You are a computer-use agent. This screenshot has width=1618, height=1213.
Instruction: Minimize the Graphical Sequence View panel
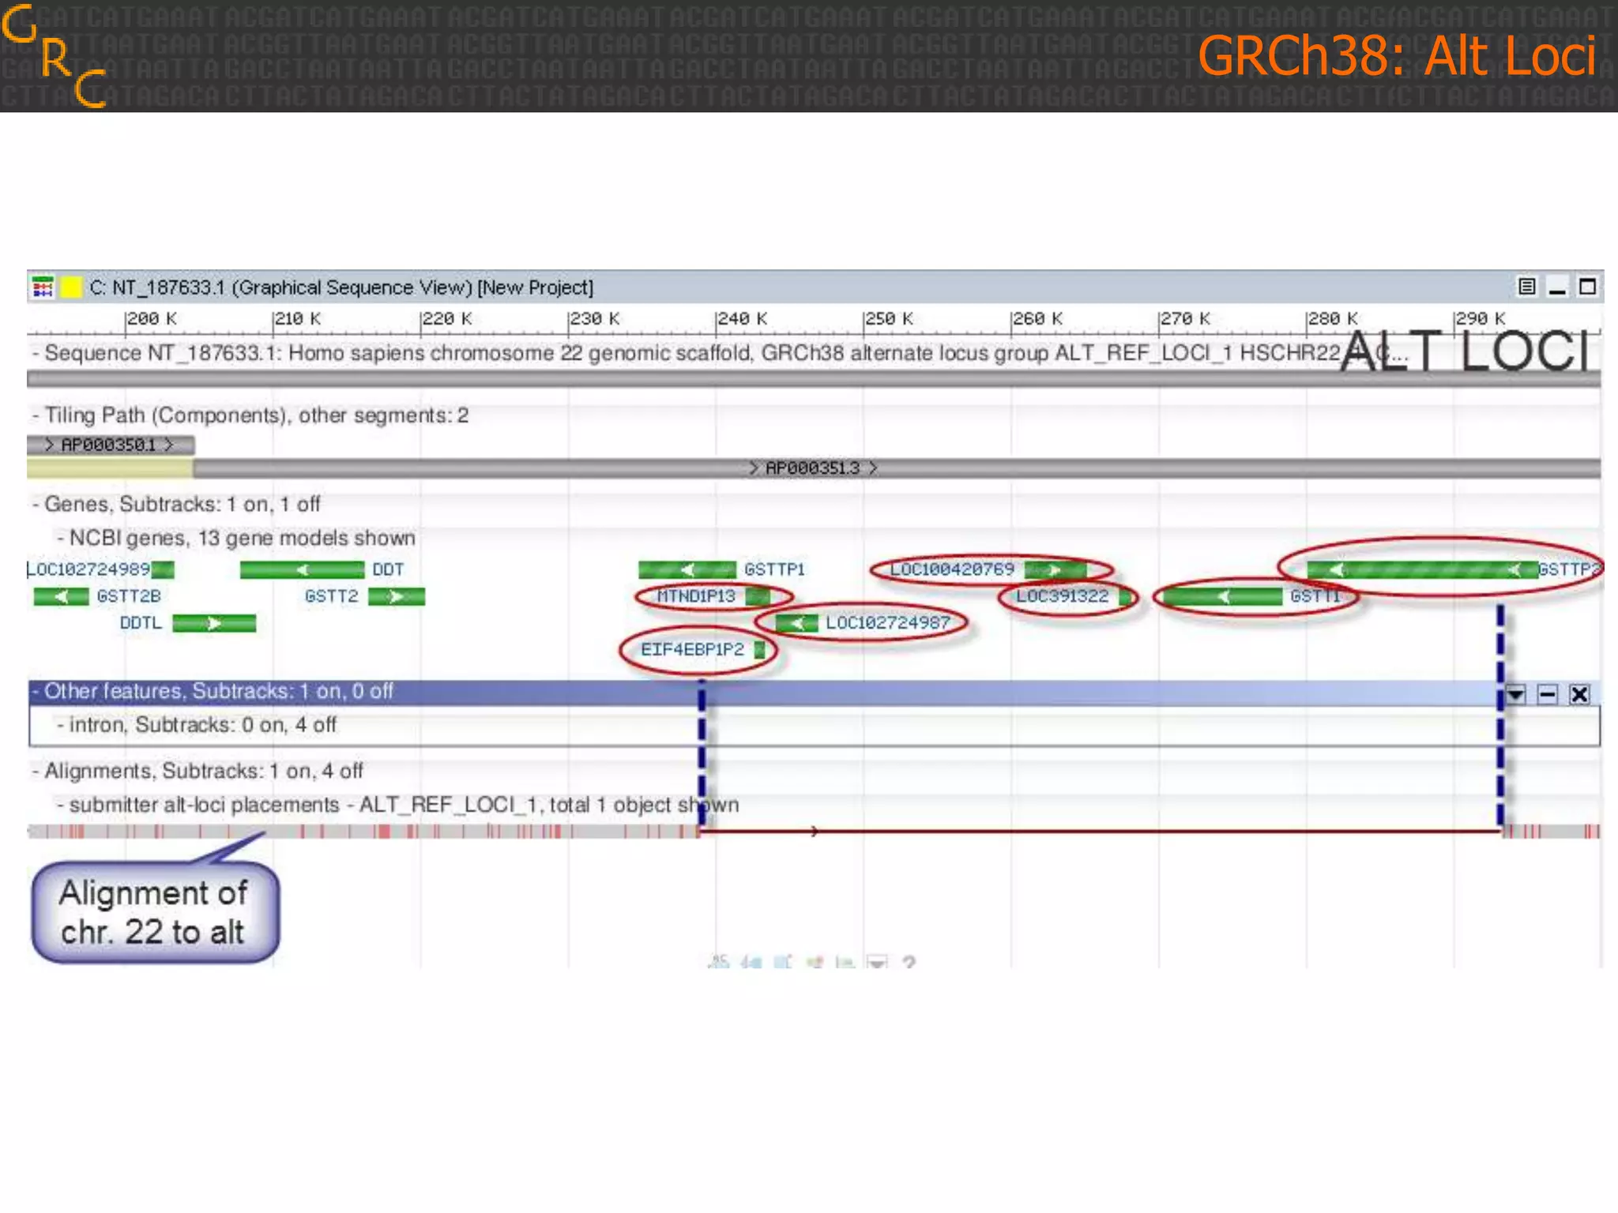tap(1557, 287)
